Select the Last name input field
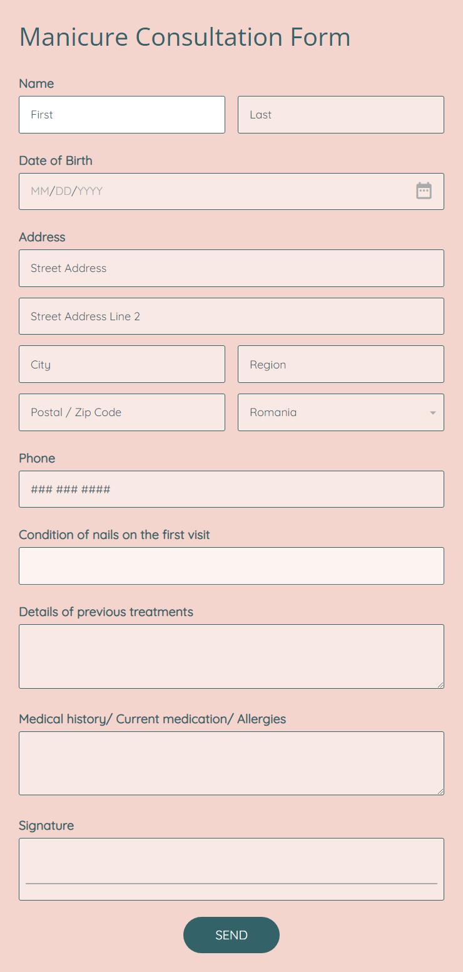Screen dimensions: 463x972 tap(341, 115)
